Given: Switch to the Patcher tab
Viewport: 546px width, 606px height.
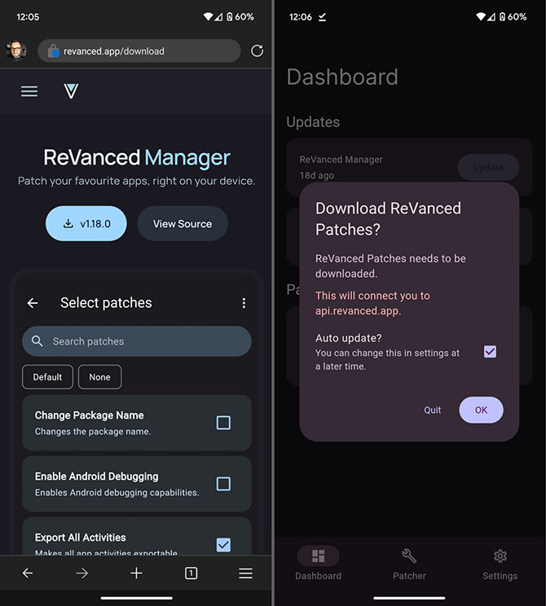Looking at the screenshot, I should (x=409, y=564).
